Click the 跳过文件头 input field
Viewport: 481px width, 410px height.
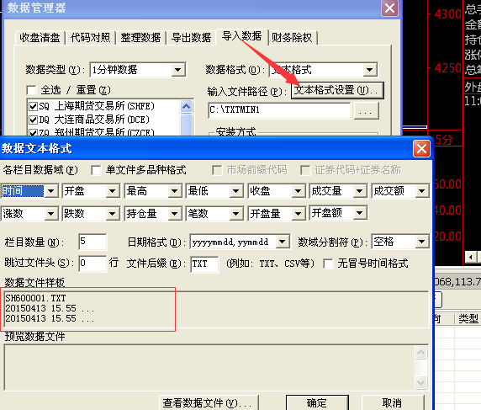[x=92, y=264]
